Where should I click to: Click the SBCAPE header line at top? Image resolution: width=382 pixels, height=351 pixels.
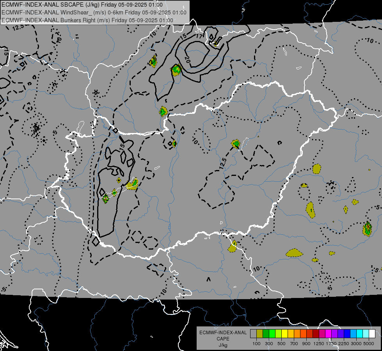point(82,5)
